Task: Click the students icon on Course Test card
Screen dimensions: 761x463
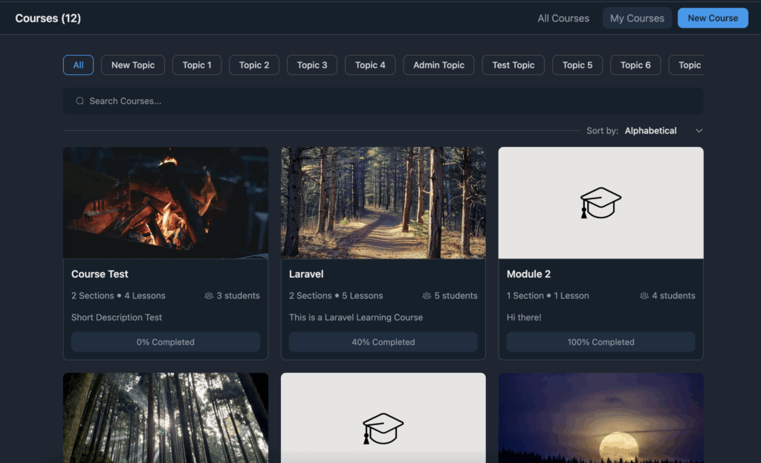Action: coord(209,295)
